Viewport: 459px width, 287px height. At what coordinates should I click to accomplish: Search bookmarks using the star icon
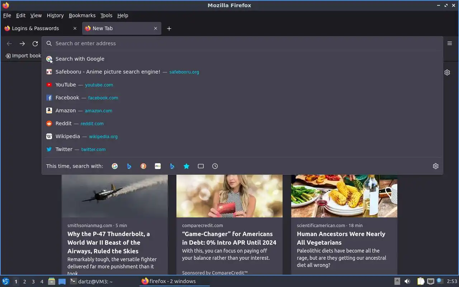[186, 166]
